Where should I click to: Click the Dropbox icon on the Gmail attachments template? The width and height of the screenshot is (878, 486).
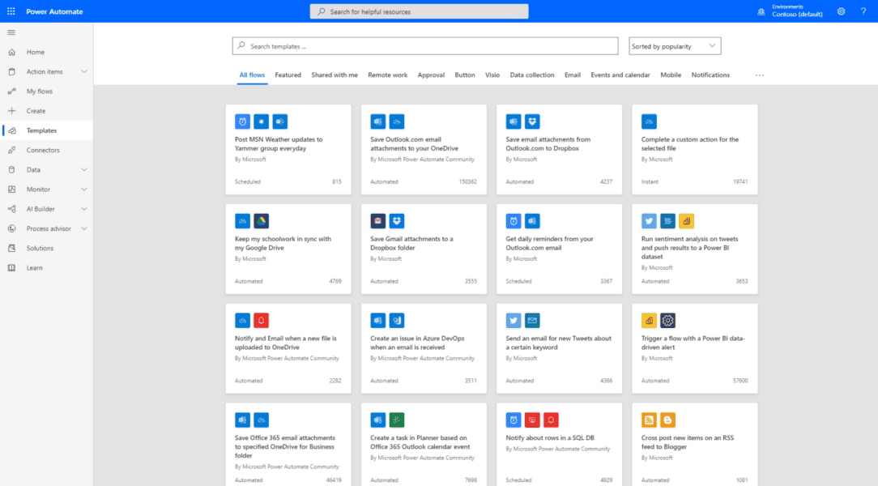(x=396, y=220)
